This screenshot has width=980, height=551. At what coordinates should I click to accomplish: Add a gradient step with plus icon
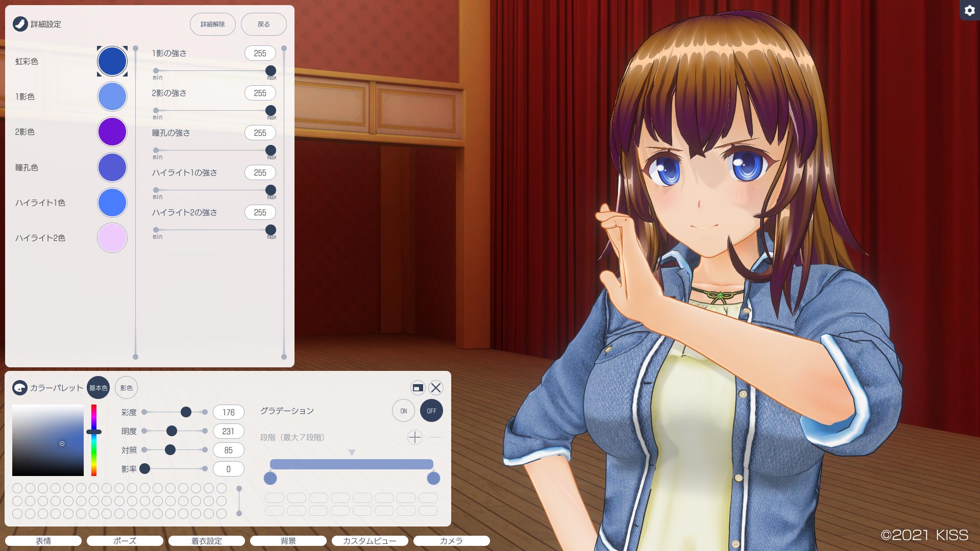click(415, 437)
